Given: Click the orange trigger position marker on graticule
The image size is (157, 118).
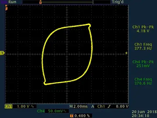Looking at the screenshot, I should [x=6, y=8].
